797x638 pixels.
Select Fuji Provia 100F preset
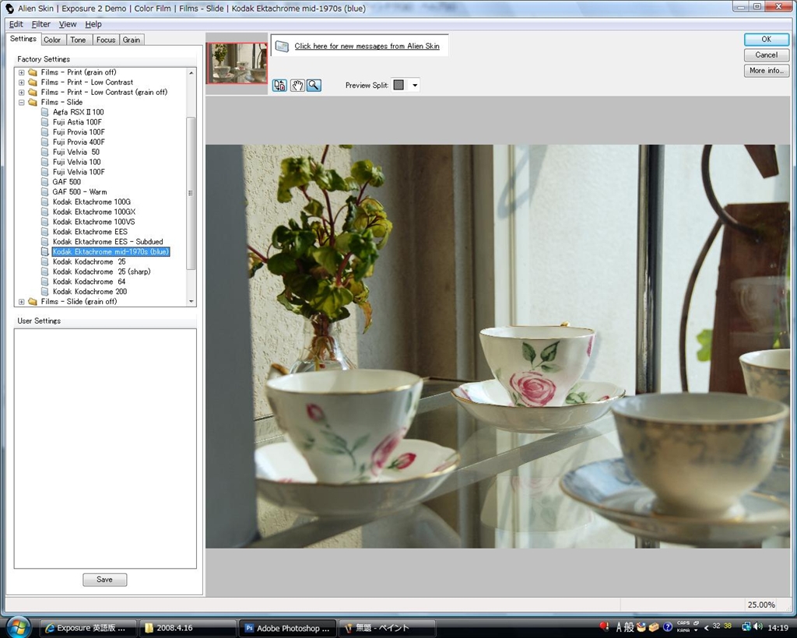click(x=79, y=132)
